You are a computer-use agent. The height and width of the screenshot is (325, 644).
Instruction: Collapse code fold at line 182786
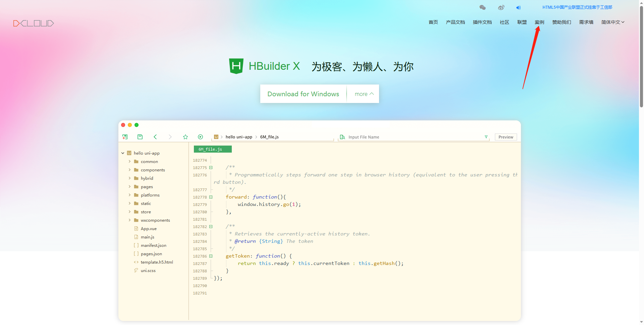(211, 256)
